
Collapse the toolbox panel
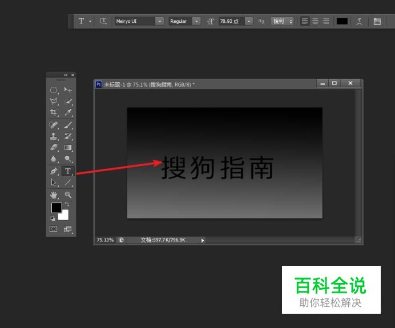click(66, 75)
